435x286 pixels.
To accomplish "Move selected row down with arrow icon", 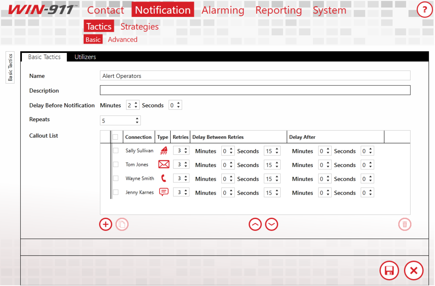I will click(271, 224).
